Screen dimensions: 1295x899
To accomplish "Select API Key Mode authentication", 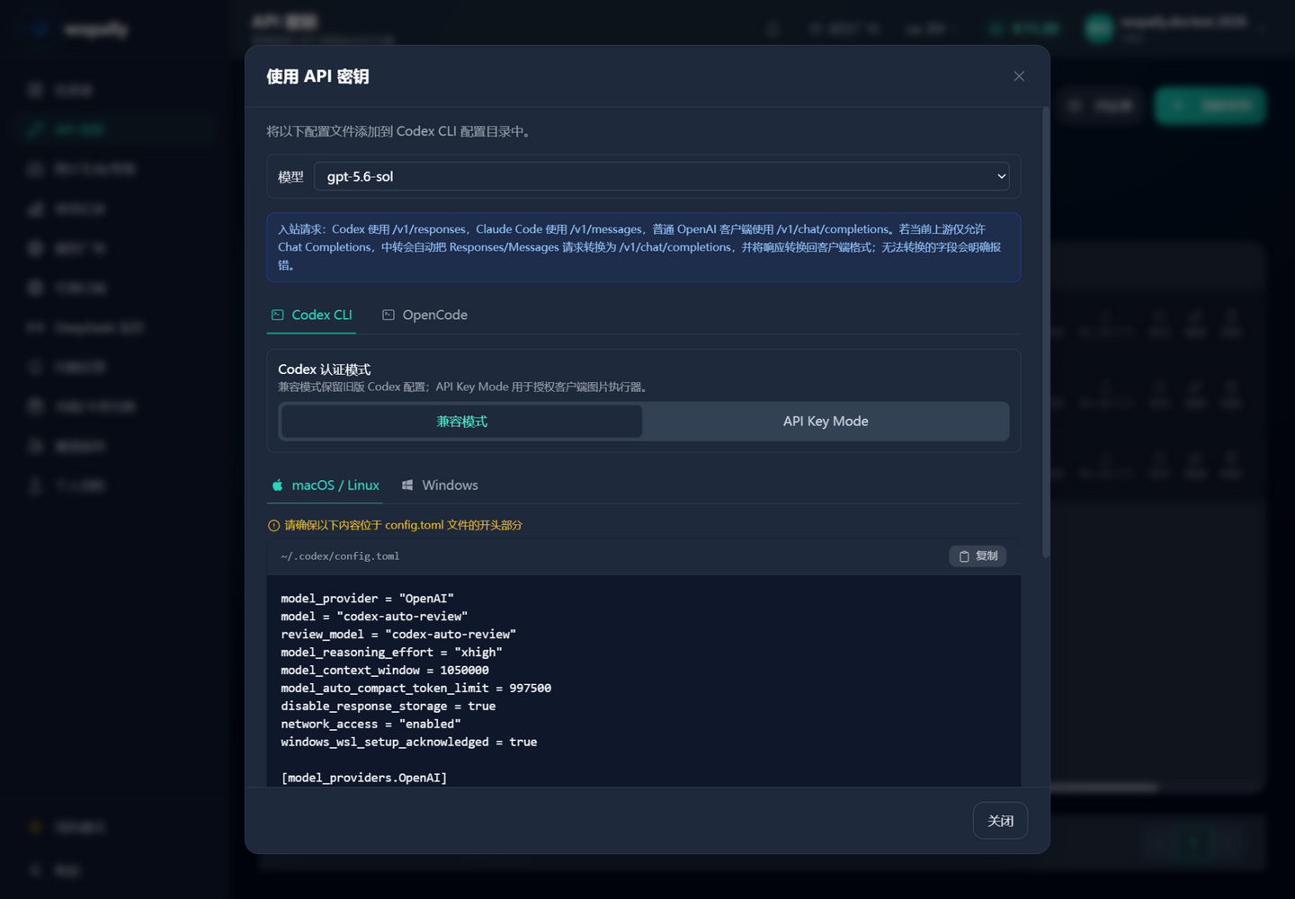I will pos(826,422).
